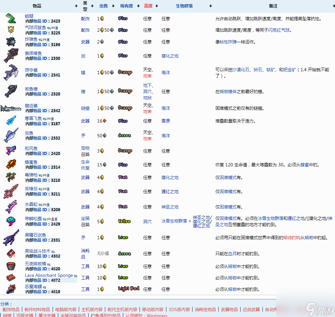Image resolution: width=335 pixels, height=317 pixels.
Task: Click the Sawtooth Shark (锯齿鲨) chainsaw icon
Action: pyautogui.click(x=11, y=108)
